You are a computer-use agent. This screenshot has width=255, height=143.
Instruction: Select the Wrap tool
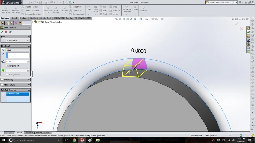(x=113, y=7)
